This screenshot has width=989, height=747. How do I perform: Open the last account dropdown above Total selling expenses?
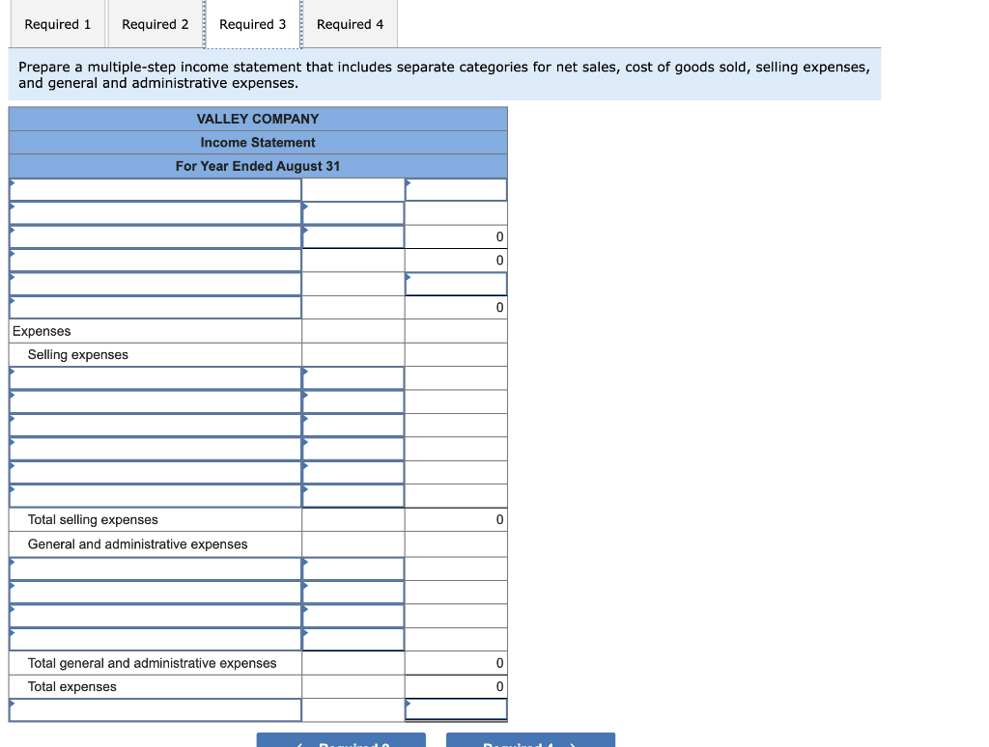[x=155, y=495]
